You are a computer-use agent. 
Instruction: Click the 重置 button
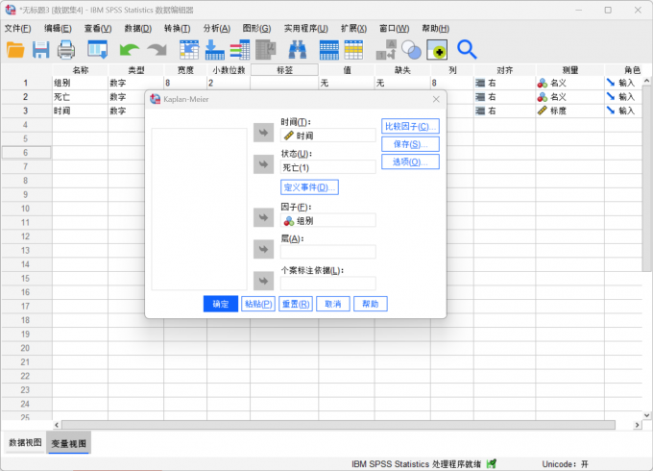(x=296, y=304)
